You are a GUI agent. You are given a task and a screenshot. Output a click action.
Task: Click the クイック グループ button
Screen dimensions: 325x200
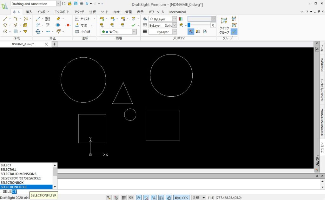(x=224, y=25)
